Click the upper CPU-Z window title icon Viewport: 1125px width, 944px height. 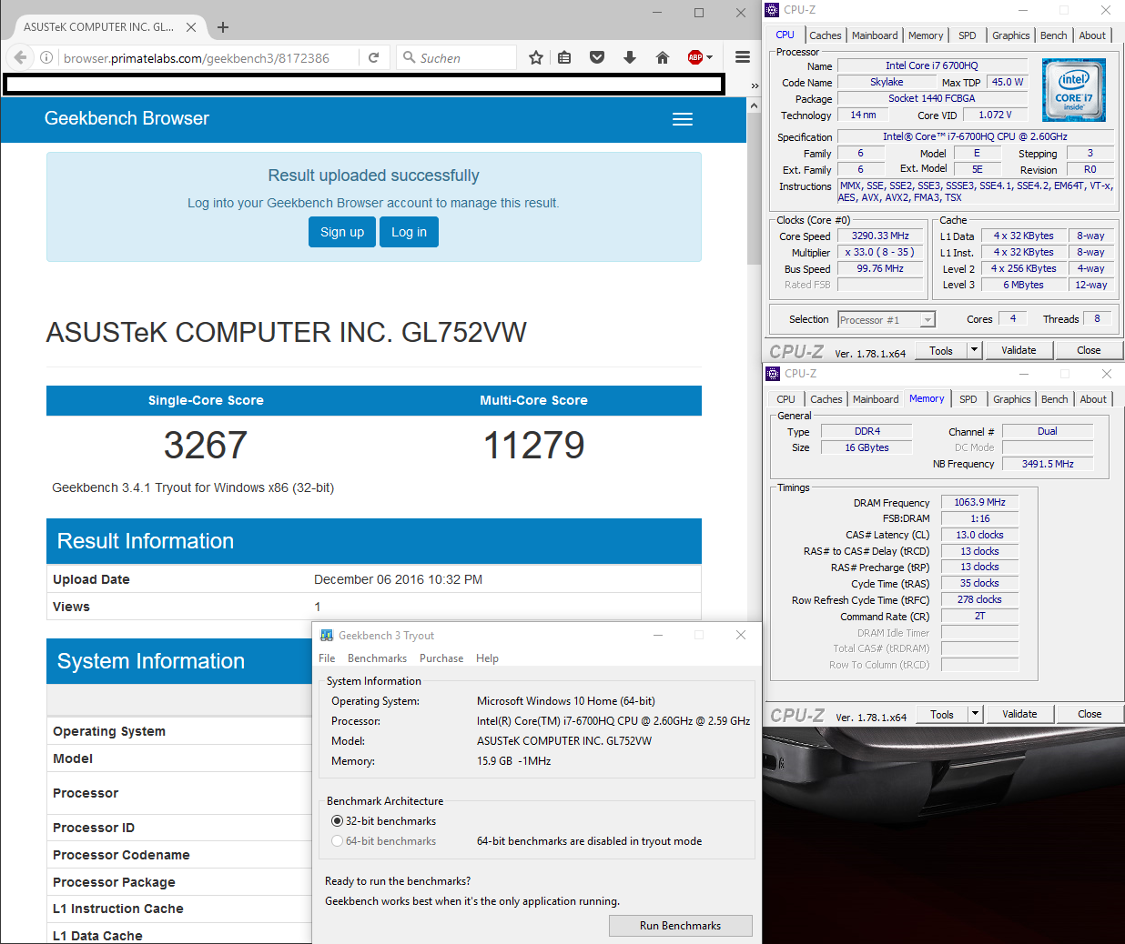[x=773, y=10]
